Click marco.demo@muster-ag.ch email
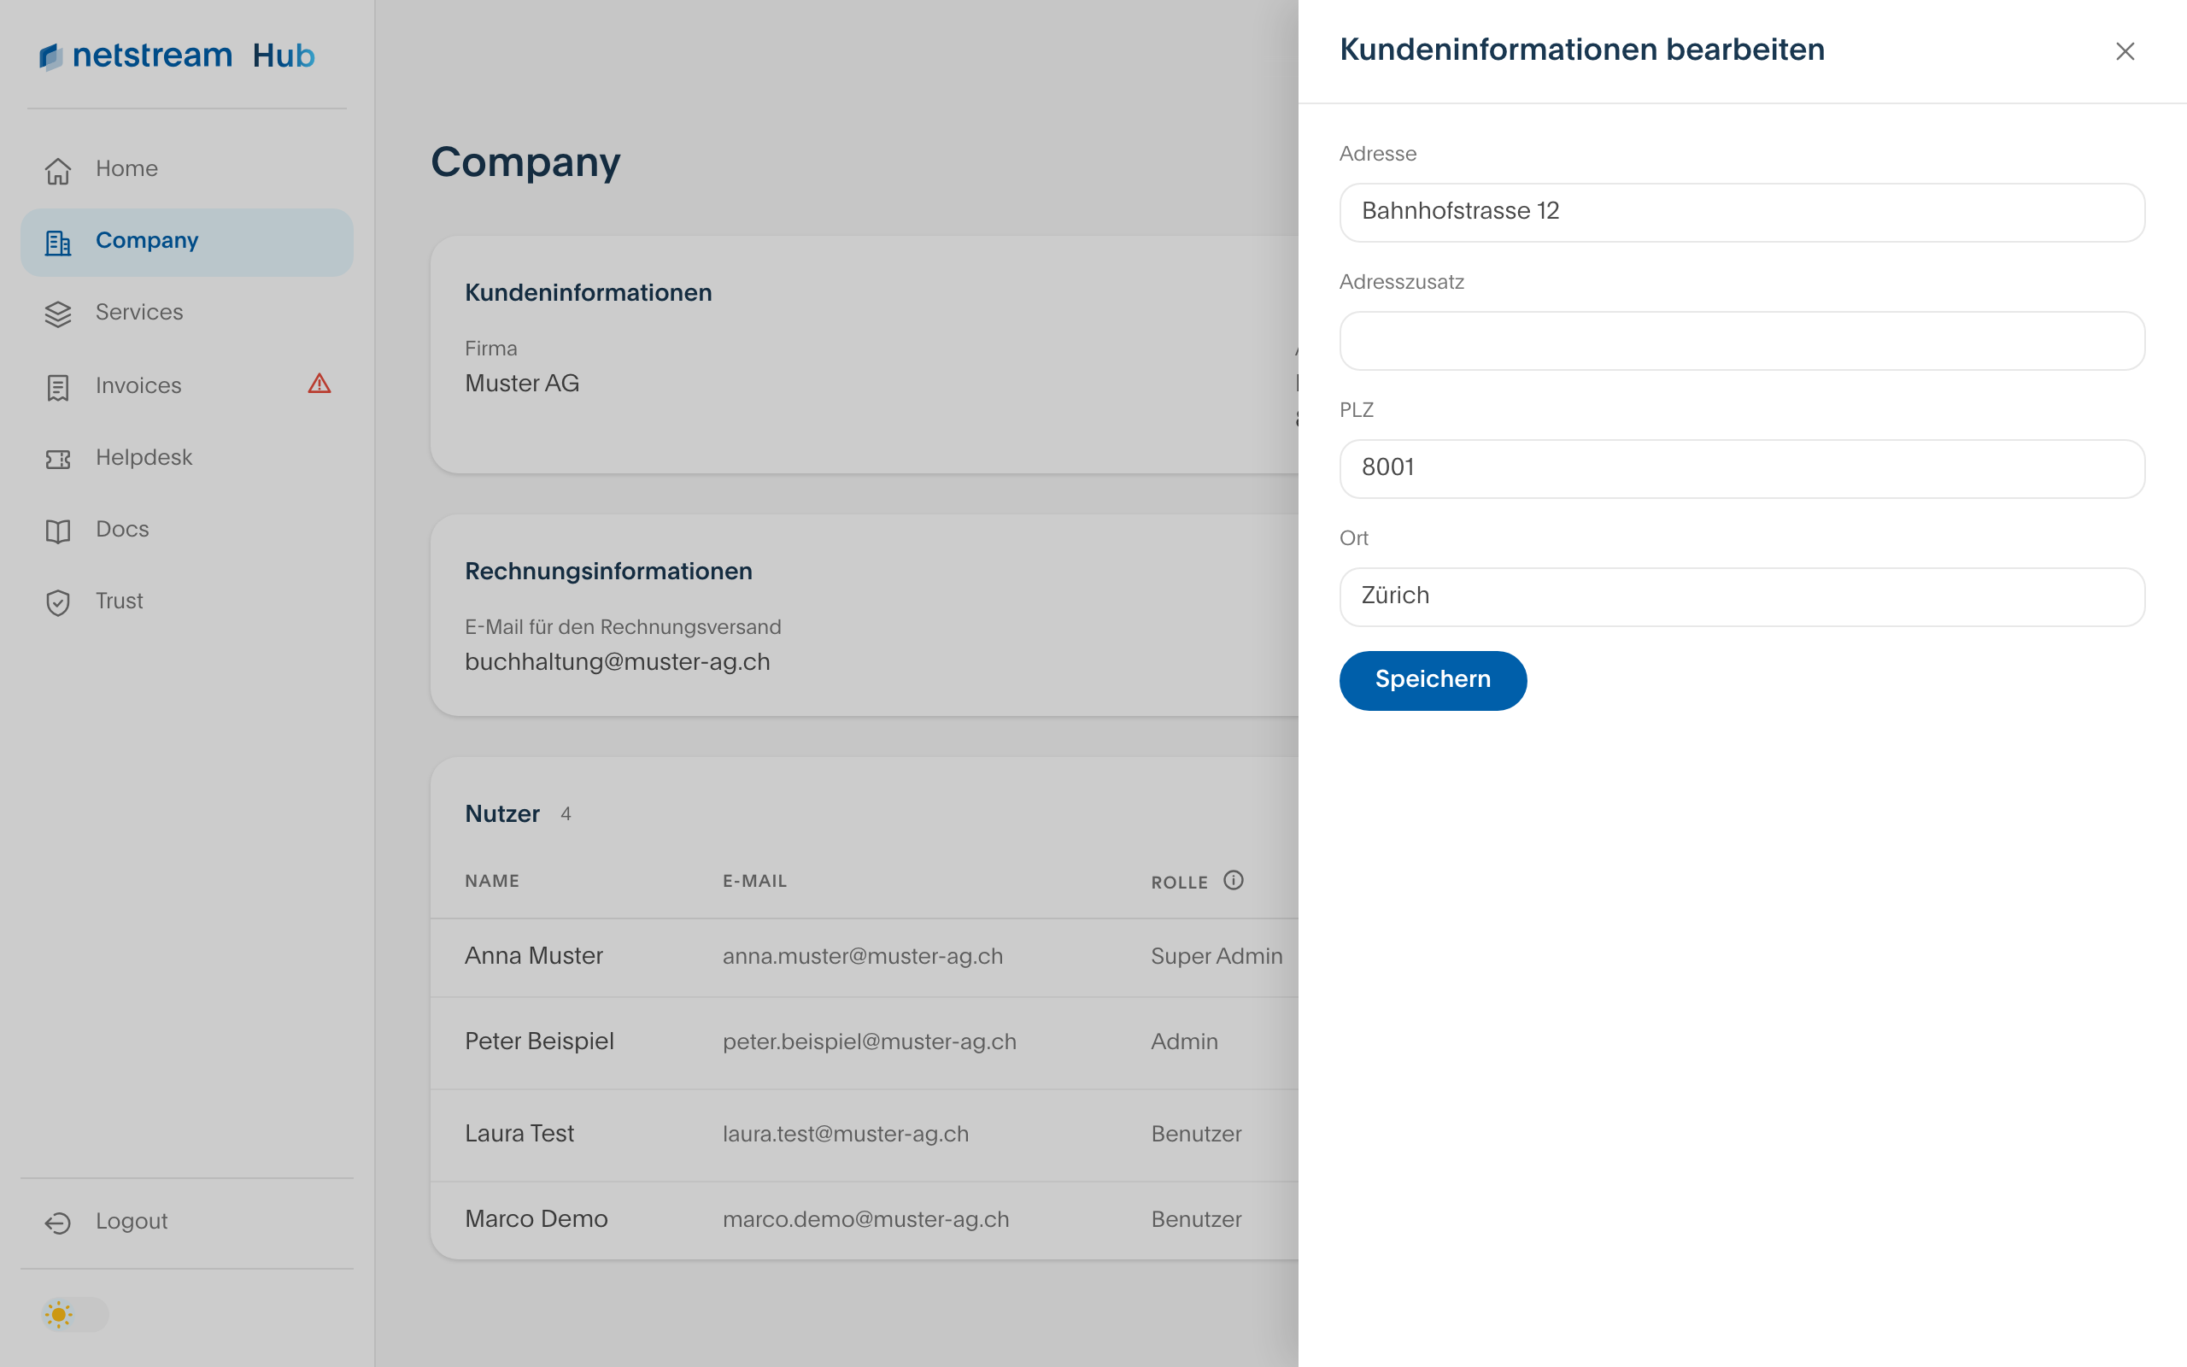 tap(865, 1220)
